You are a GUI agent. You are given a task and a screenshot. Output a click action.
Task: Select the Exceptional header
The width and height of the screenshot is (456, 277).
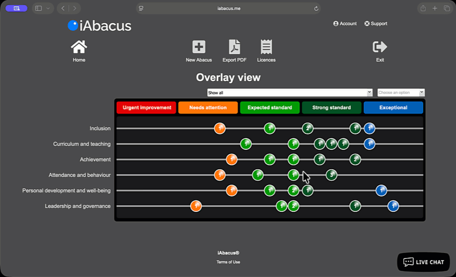pyautogui.click(x=393, y=108)
